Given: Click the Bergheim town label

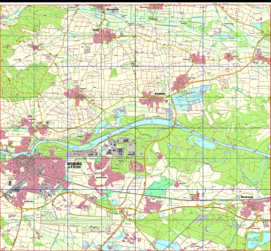Looking at the screenshot, I should (160, 94).
